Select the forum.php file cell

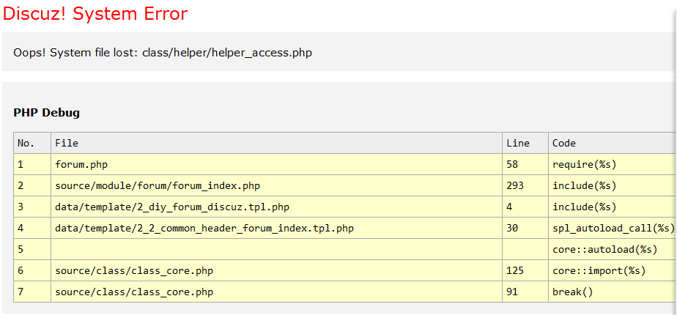[x=276, y=164]
